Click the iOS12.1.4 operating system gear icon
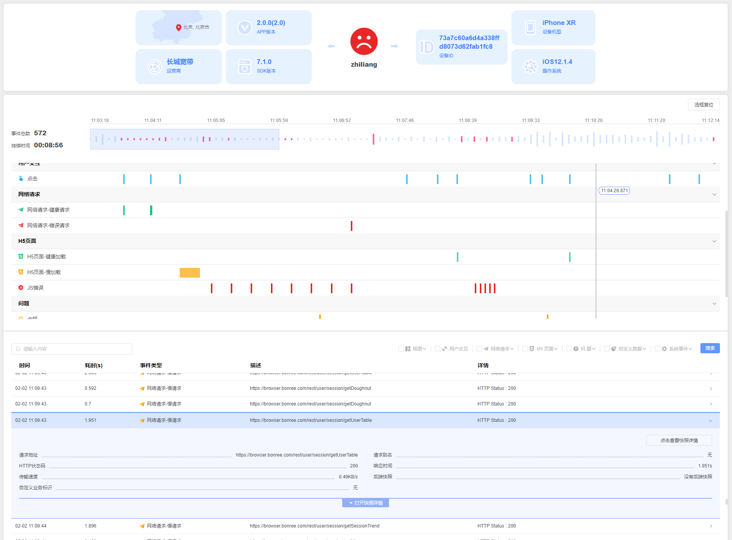Image resolution: width=732 pixels, height=540 pixels. point(530,66)
